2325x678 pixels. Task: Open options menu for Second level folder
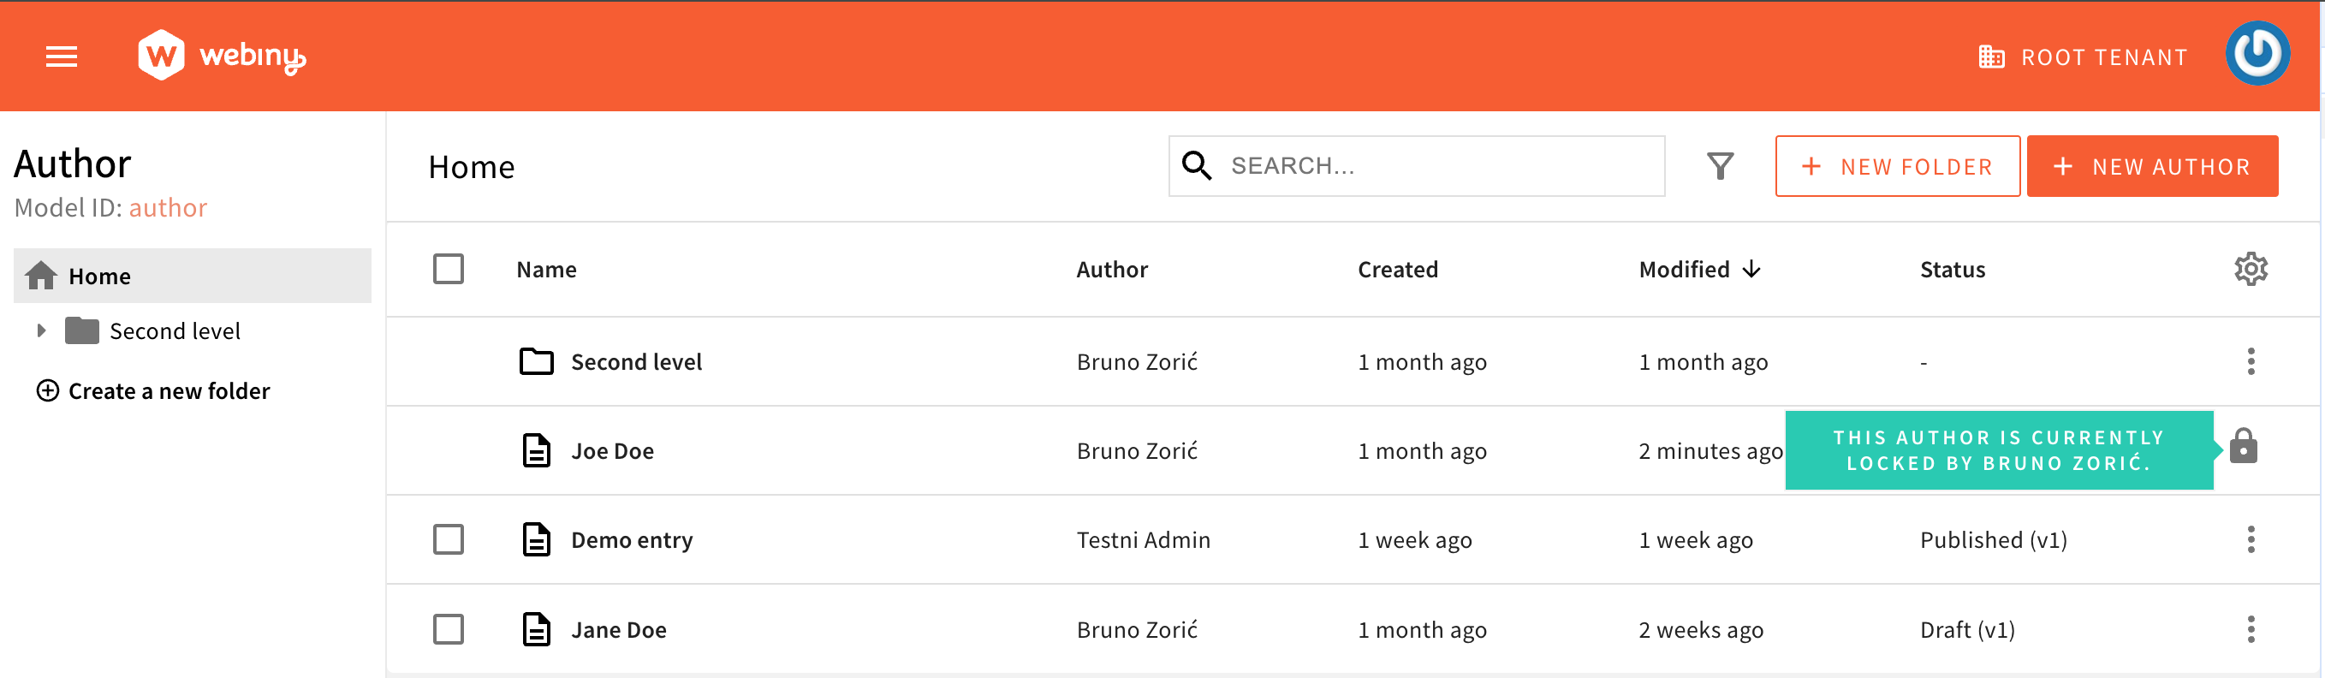(x=2250, y=361)
